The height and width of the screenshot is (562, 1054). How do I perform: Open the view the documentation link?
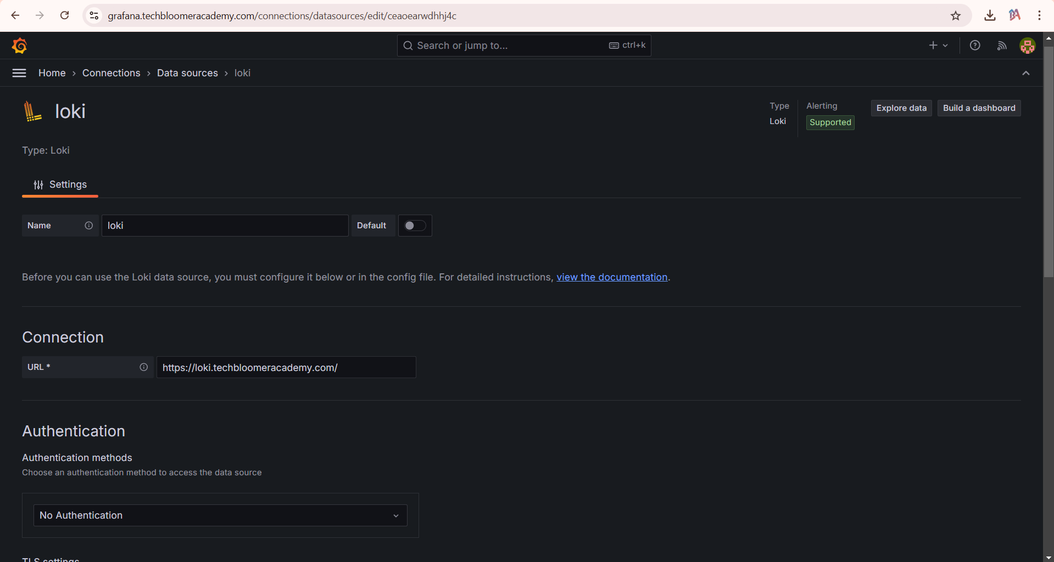point(612,277)
